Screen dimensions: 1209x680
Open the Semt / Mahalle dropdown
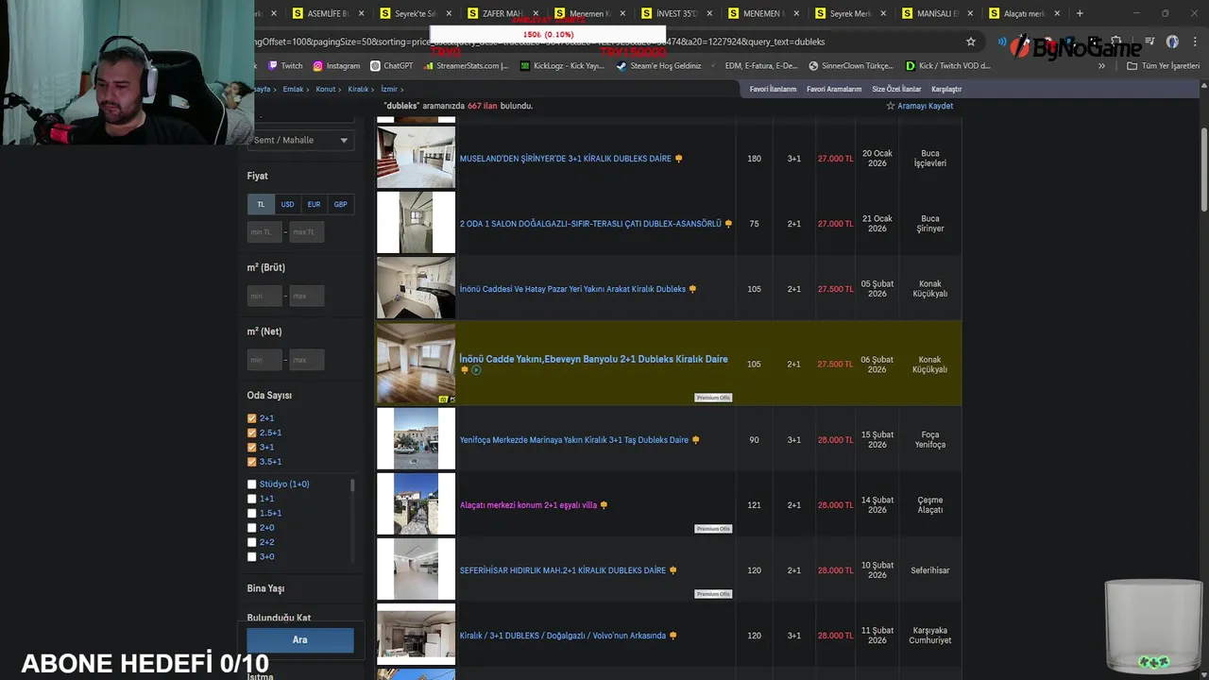300,140
